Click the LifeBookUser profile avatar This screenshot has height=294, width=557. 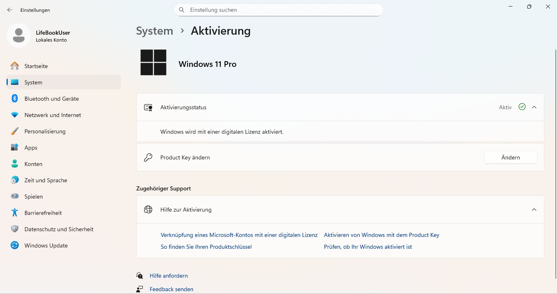point(18,35)
